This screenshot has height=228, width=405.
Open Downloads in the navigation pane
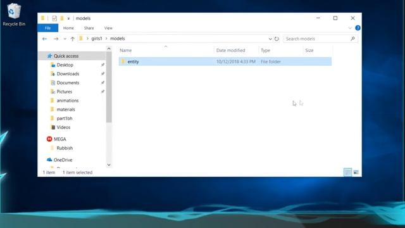click(68, 74)
